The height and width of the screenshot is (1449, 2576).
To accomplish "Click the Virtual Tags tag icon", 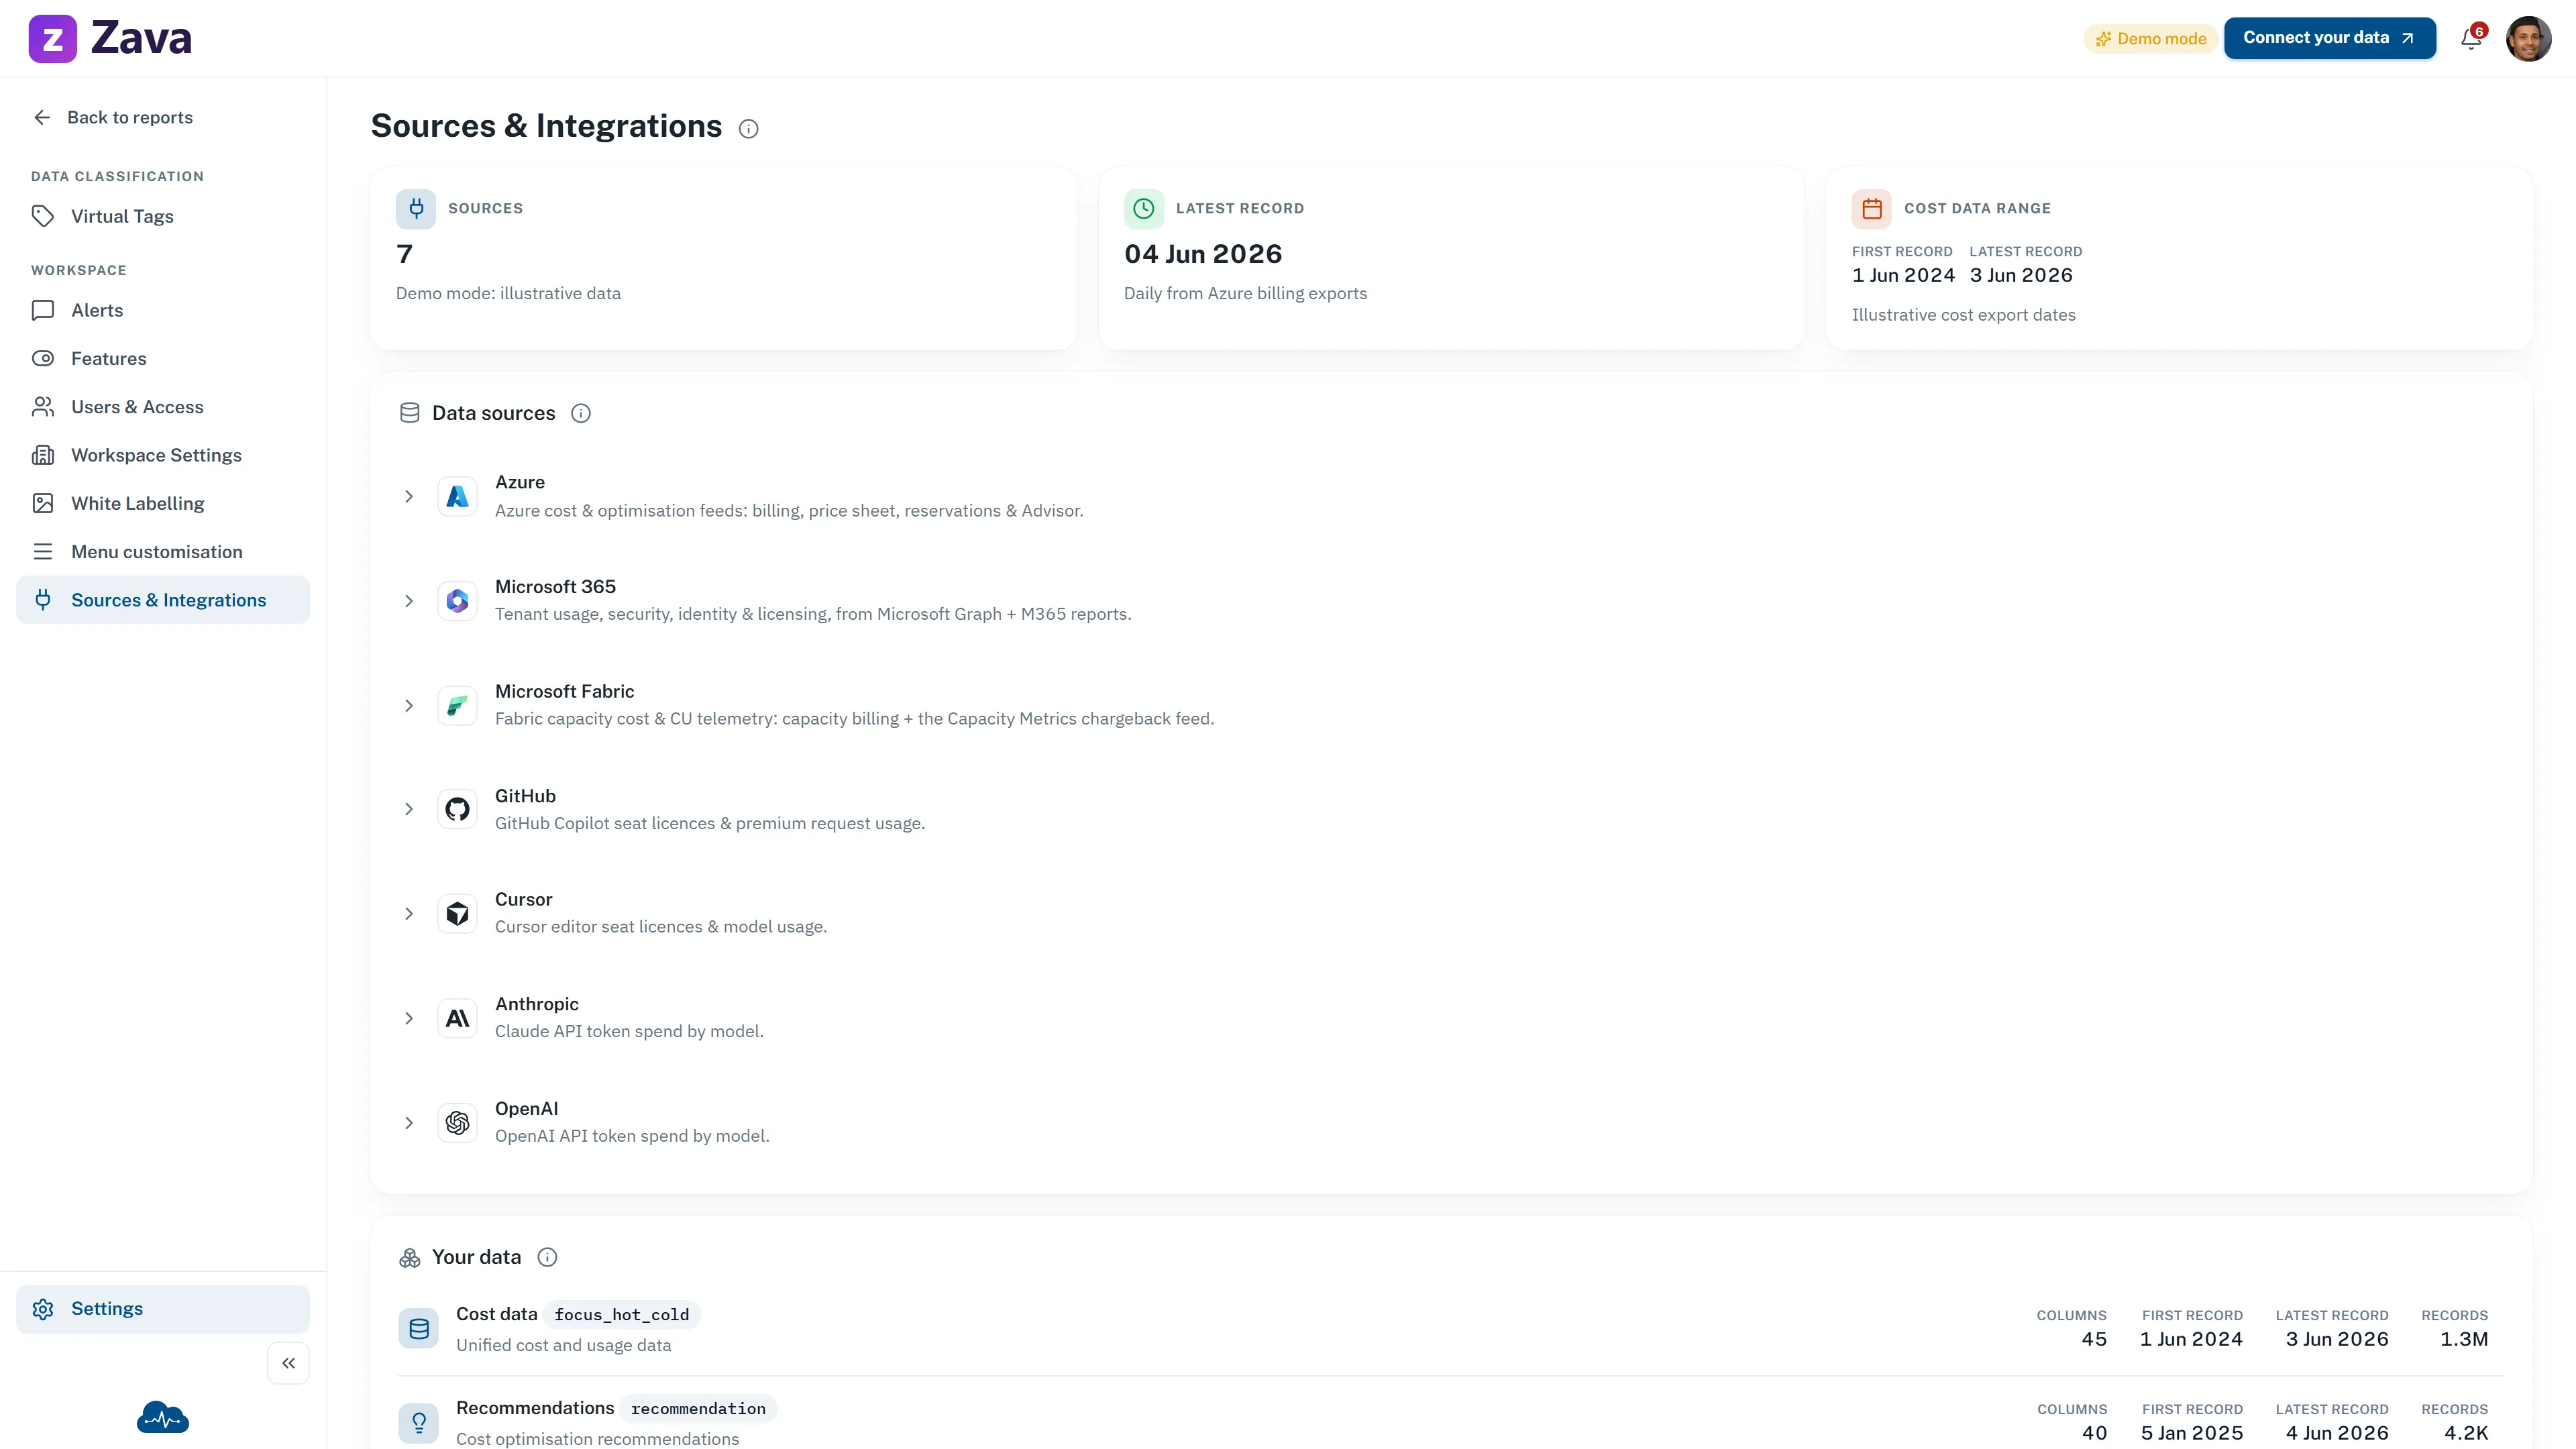I will click(x=43, y=216).
